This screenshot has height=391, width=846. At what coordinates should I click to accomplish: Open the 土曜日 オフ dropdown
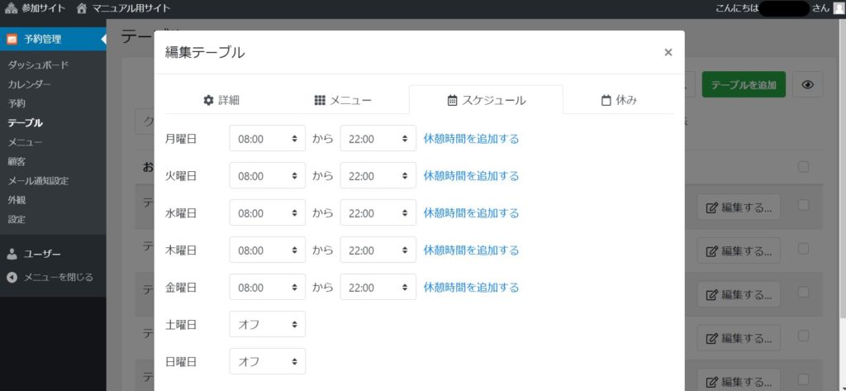267,324
